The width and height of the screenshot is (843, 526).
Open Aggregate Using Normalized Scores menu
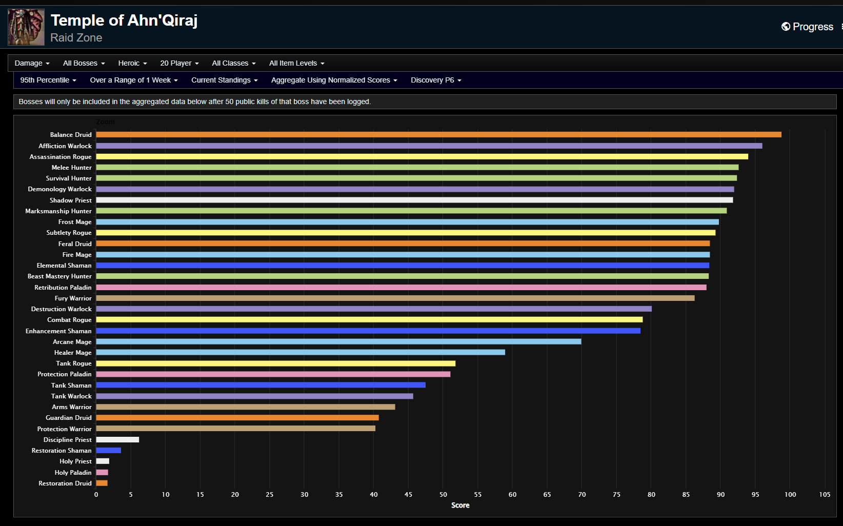click(334, 80)
